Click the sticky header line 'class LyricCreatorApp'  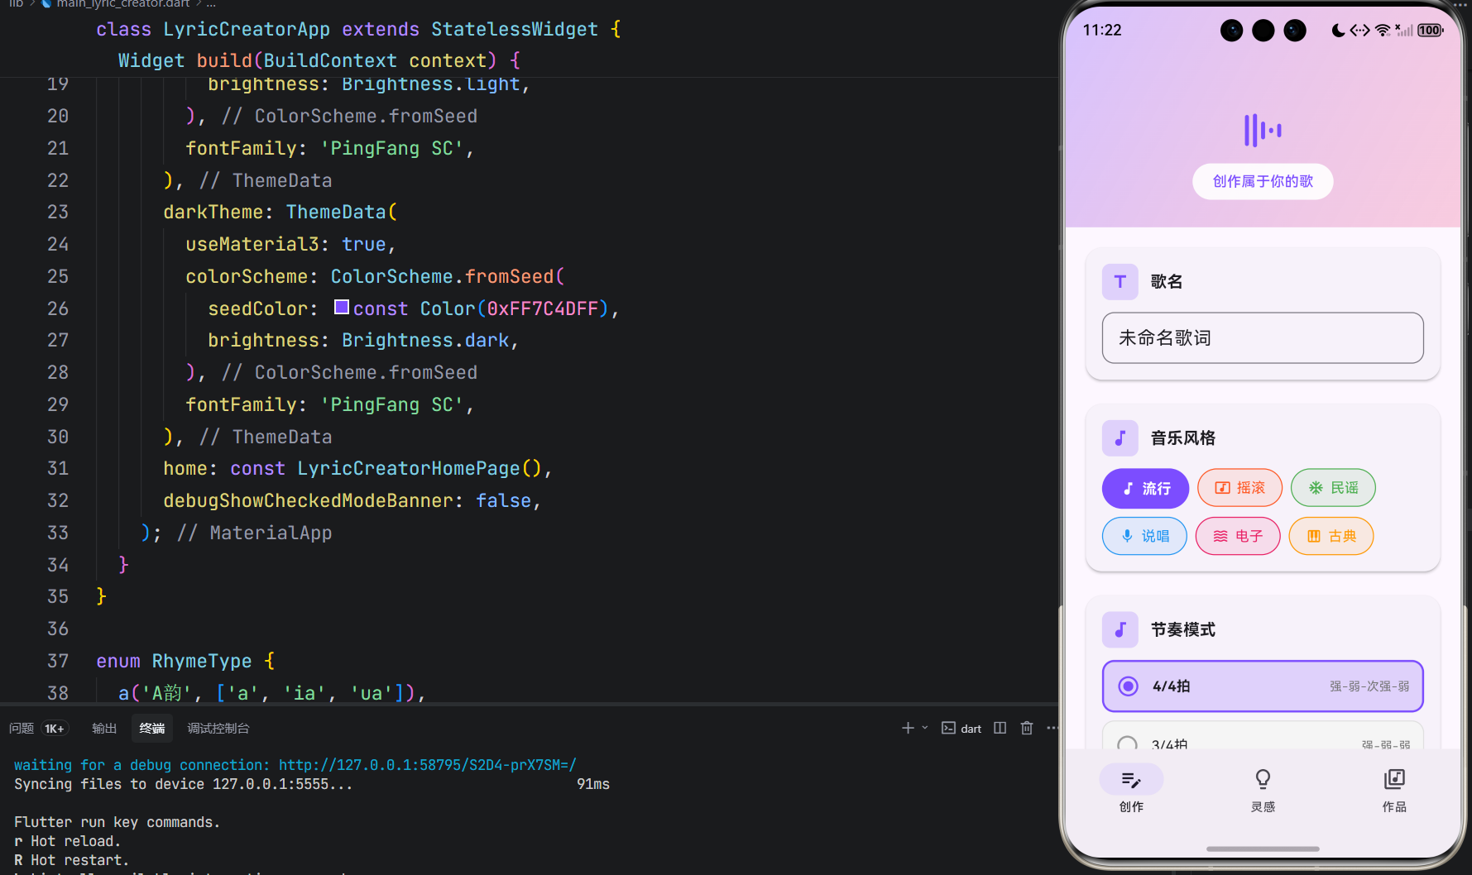coord(358,29)
